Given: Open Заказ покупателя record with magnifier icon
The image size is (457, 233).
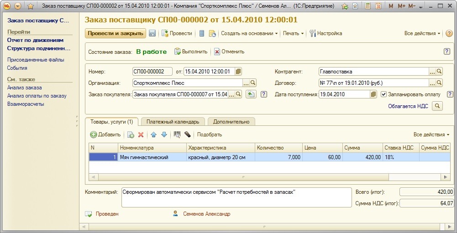Looking at the screenshot, I should click(238, 94).
